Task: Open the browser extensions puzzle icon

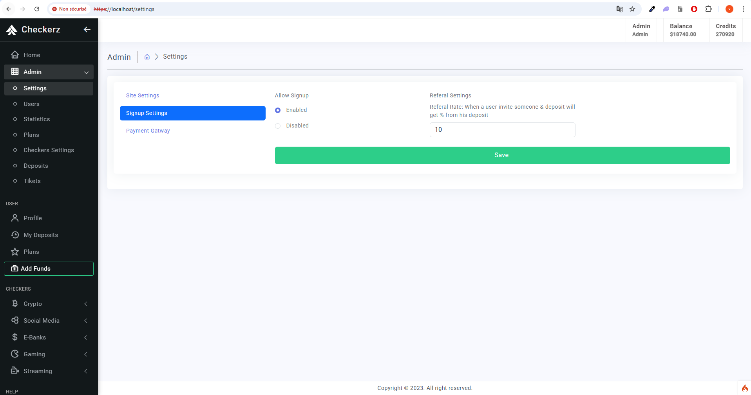Action: [x=708, y=9]
